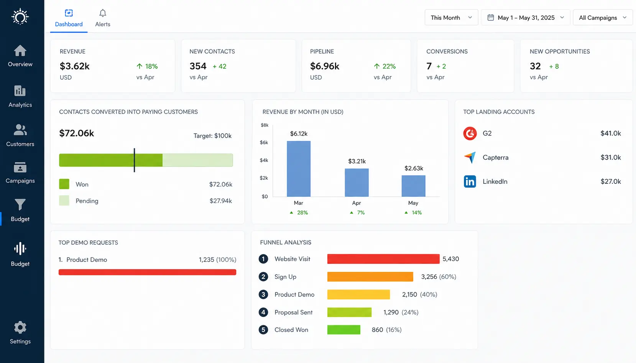636x363 pixels.
Task: Click funnel step 2 number badge
Action: point(263,276)
